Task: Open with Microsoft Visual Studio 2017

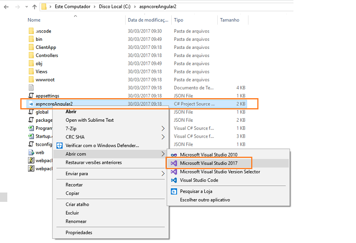Action: 229,163
